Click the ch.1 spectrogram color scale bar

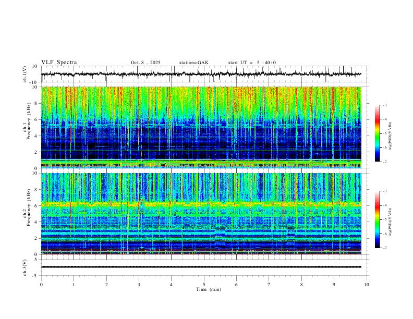pyautogui.click(x=377, y=133)
